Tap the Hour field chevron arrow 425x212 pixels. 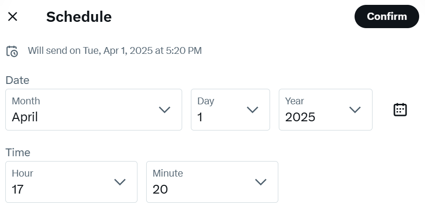120,182
